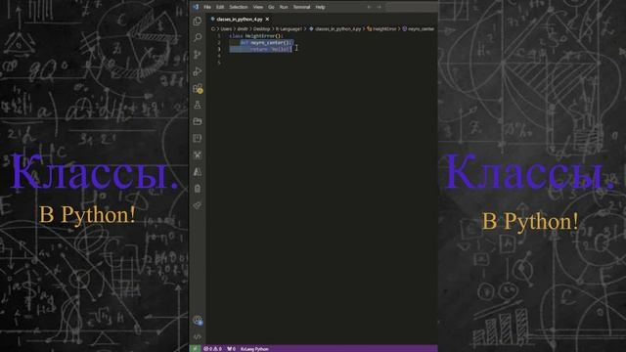Open the Run and Debug view
The width and height of the screenshot is (626, 352).
(x=198, y=71)
